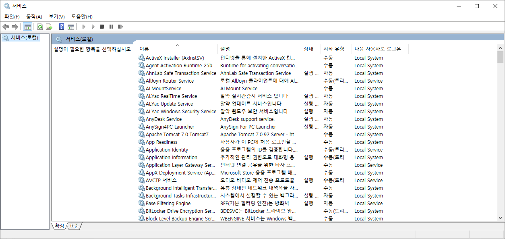Select the ALYac Windows Security Service row

(273, 111)
